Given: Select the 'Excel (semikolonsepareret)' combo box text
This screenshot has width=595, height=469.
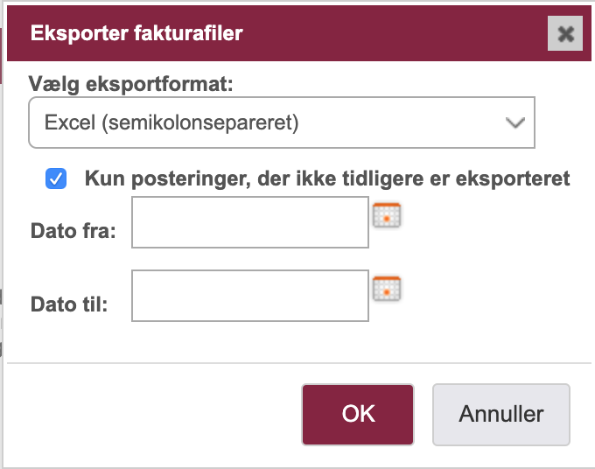Looking at the screenshot, I should click(171, 122).
